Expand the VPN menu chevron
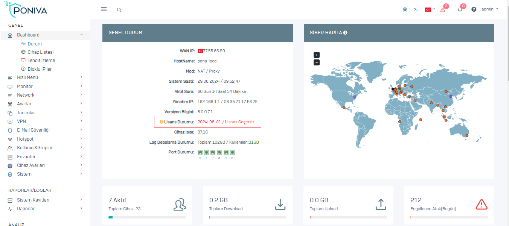 coord(81,121)
